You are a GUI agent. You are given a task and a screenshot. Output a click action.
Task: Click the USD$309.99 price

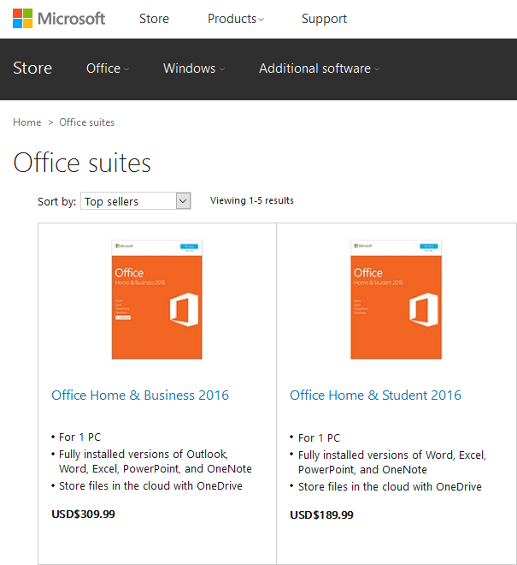tap(83, 514)
